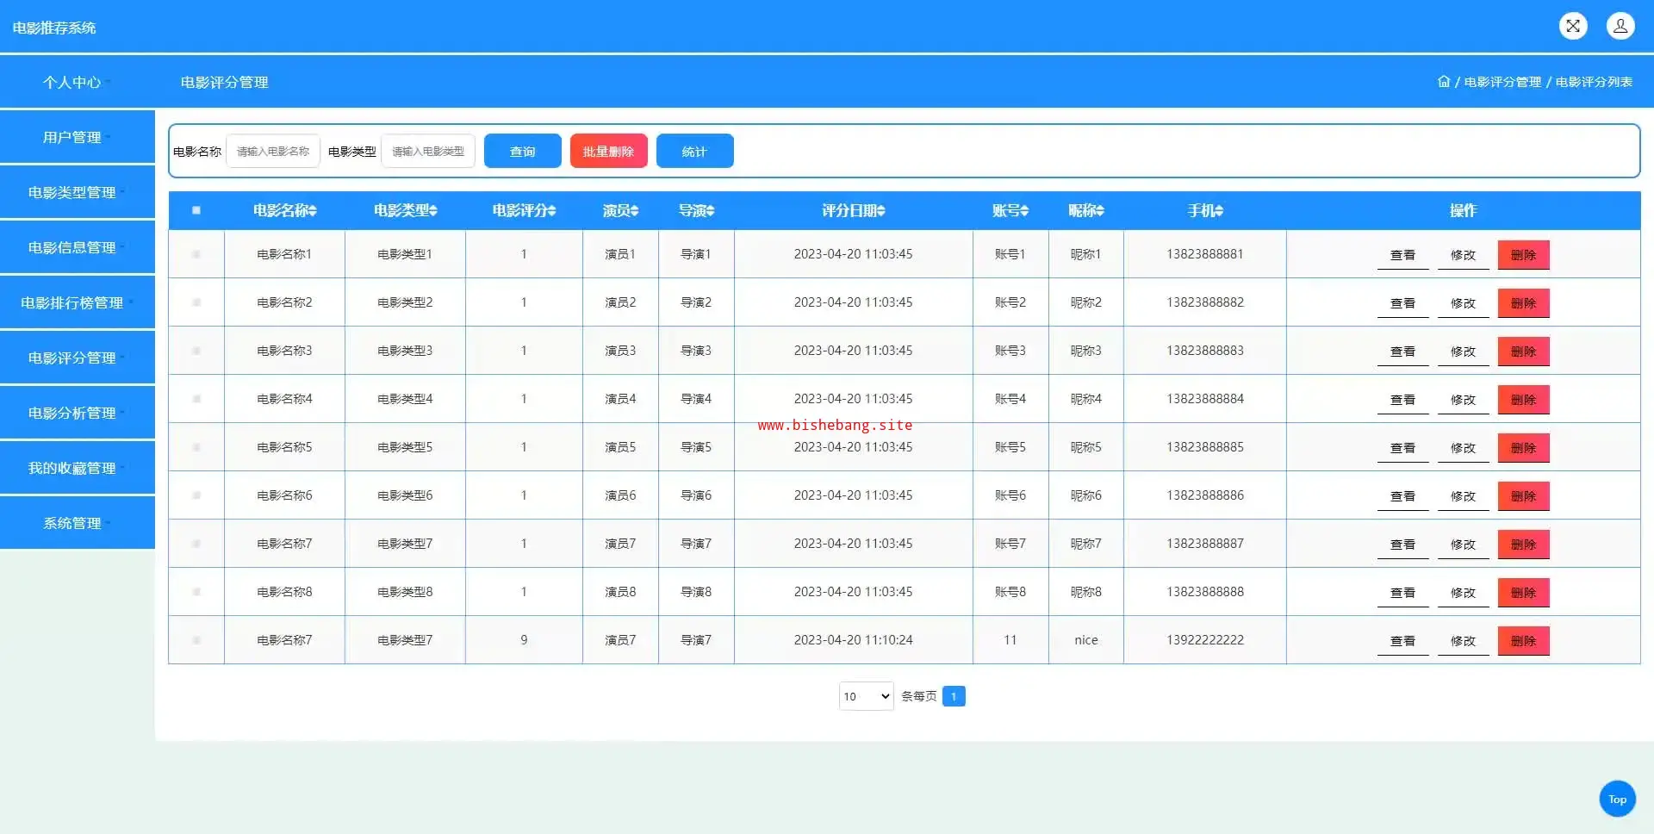Delete the row with nickname nice
The width and height of the screenshot is (1654, 834).
(1523, 640)
